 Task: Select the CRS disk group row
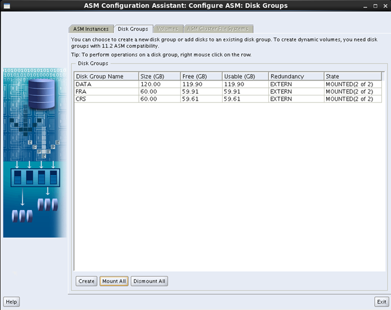click(228, 99)
